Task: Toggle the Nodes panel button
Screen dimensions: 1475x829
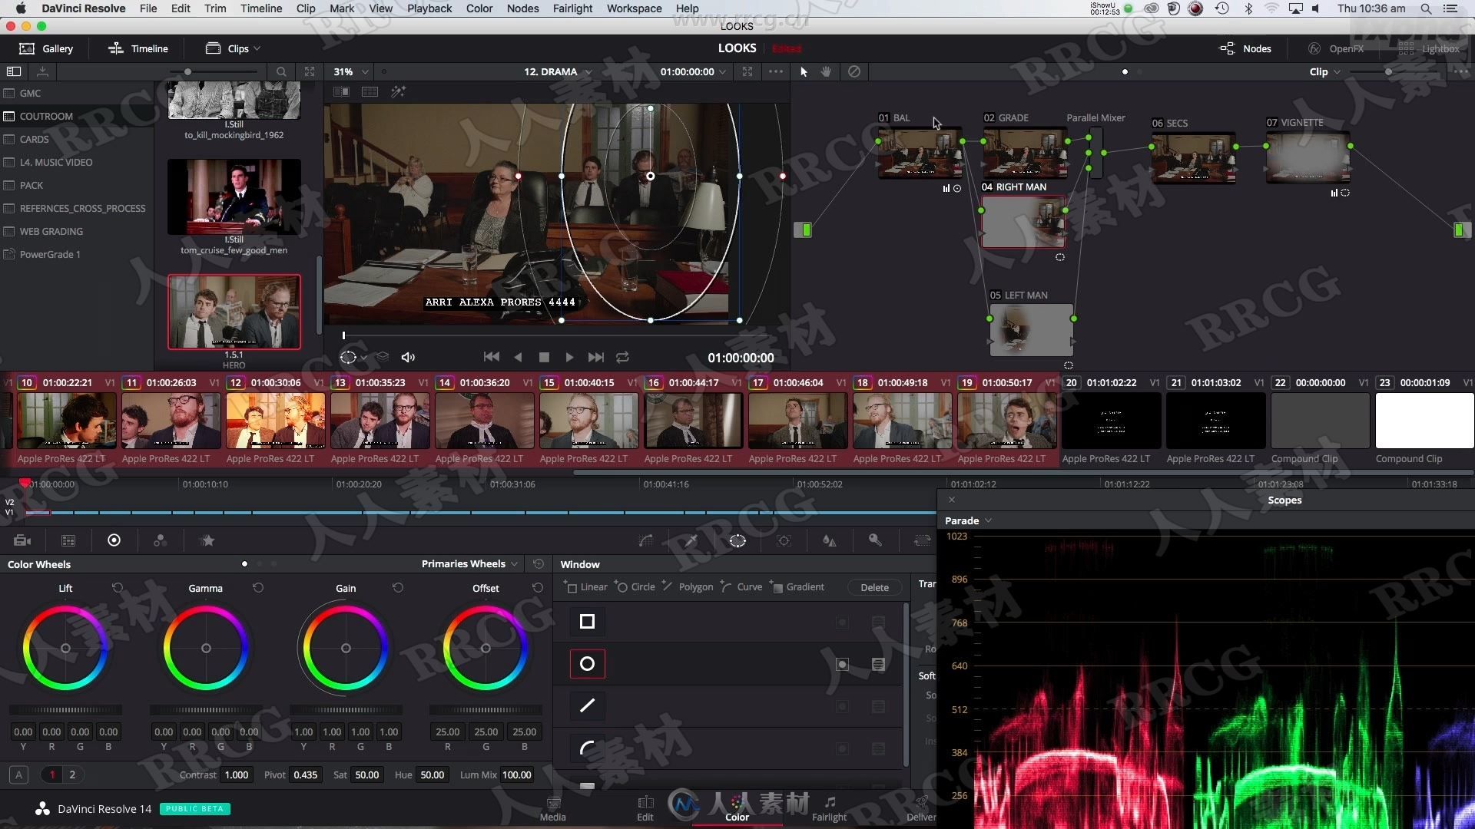Action: (1245, 48)
